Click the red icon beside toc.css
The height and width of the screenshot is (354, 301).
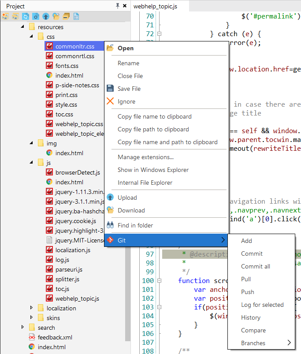point(49,114)
